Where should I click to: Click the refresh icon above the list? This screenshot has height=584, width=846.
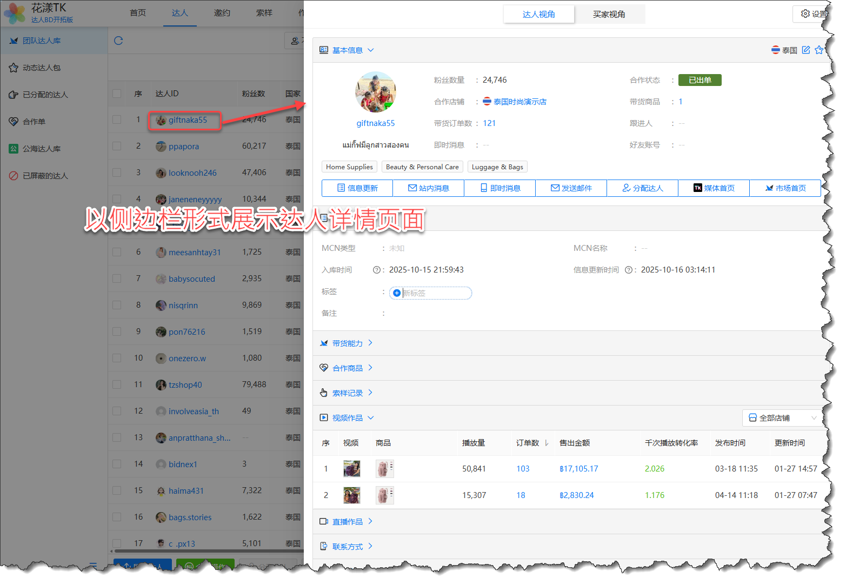tap(118, 41)
